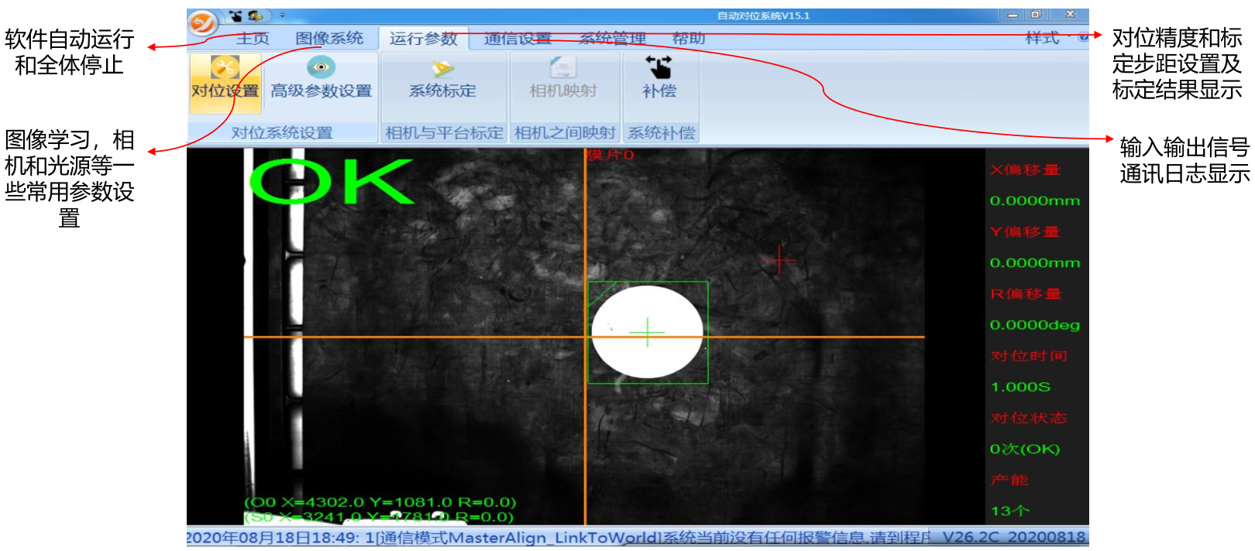Click the user icon in quick access toolbar
Screen dimensions: 1255x551
click(255, 15)
